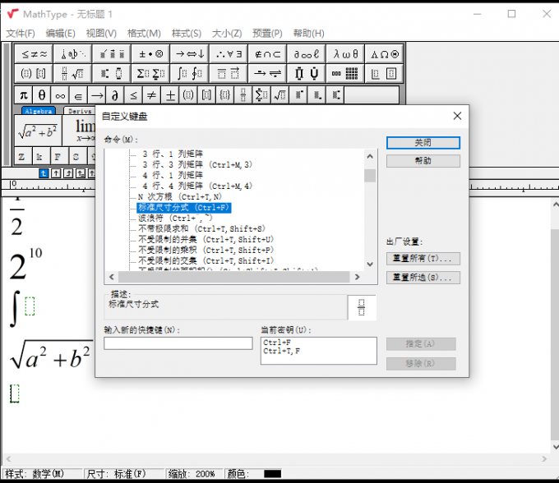Open the 文件(F) menu
Image resolution: width=559 pixels, height=483 pixels.
(21, 33)
